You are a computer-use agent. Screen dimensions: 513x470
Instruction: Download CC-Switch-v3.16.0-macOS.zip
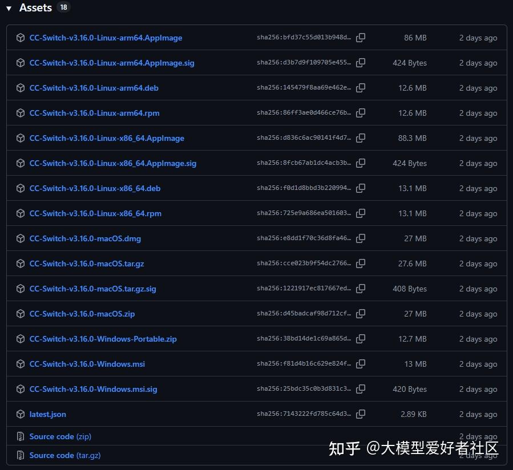pos(82,314)
